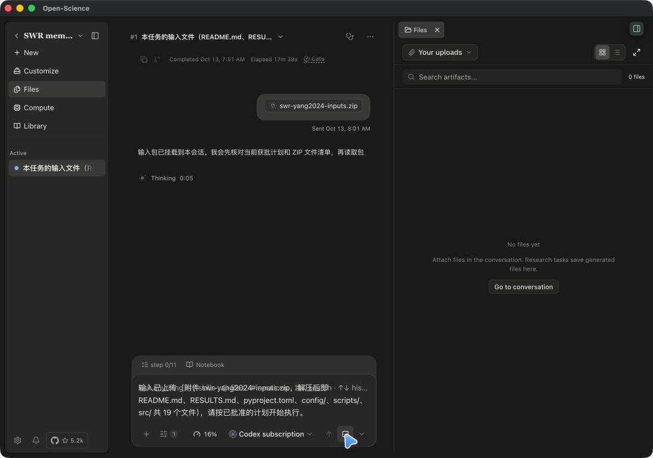Select the active task 本任务的输入文件

(57, 168)
